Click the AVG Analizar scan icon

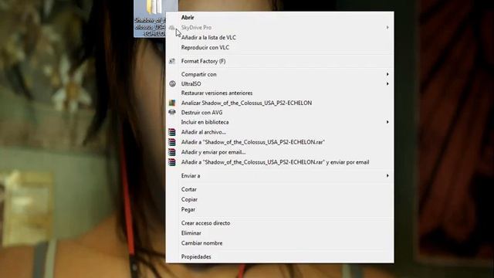[172, 103]
